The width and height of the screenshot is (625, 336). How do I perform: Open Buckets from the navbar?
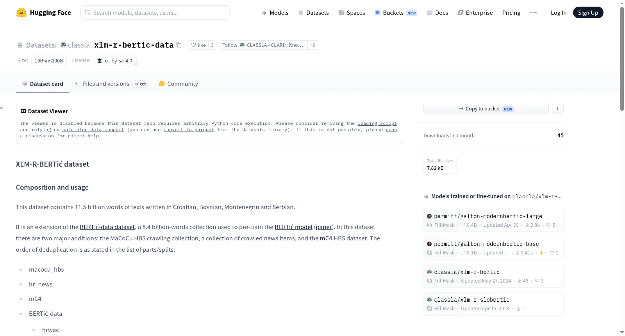(396, 12)
